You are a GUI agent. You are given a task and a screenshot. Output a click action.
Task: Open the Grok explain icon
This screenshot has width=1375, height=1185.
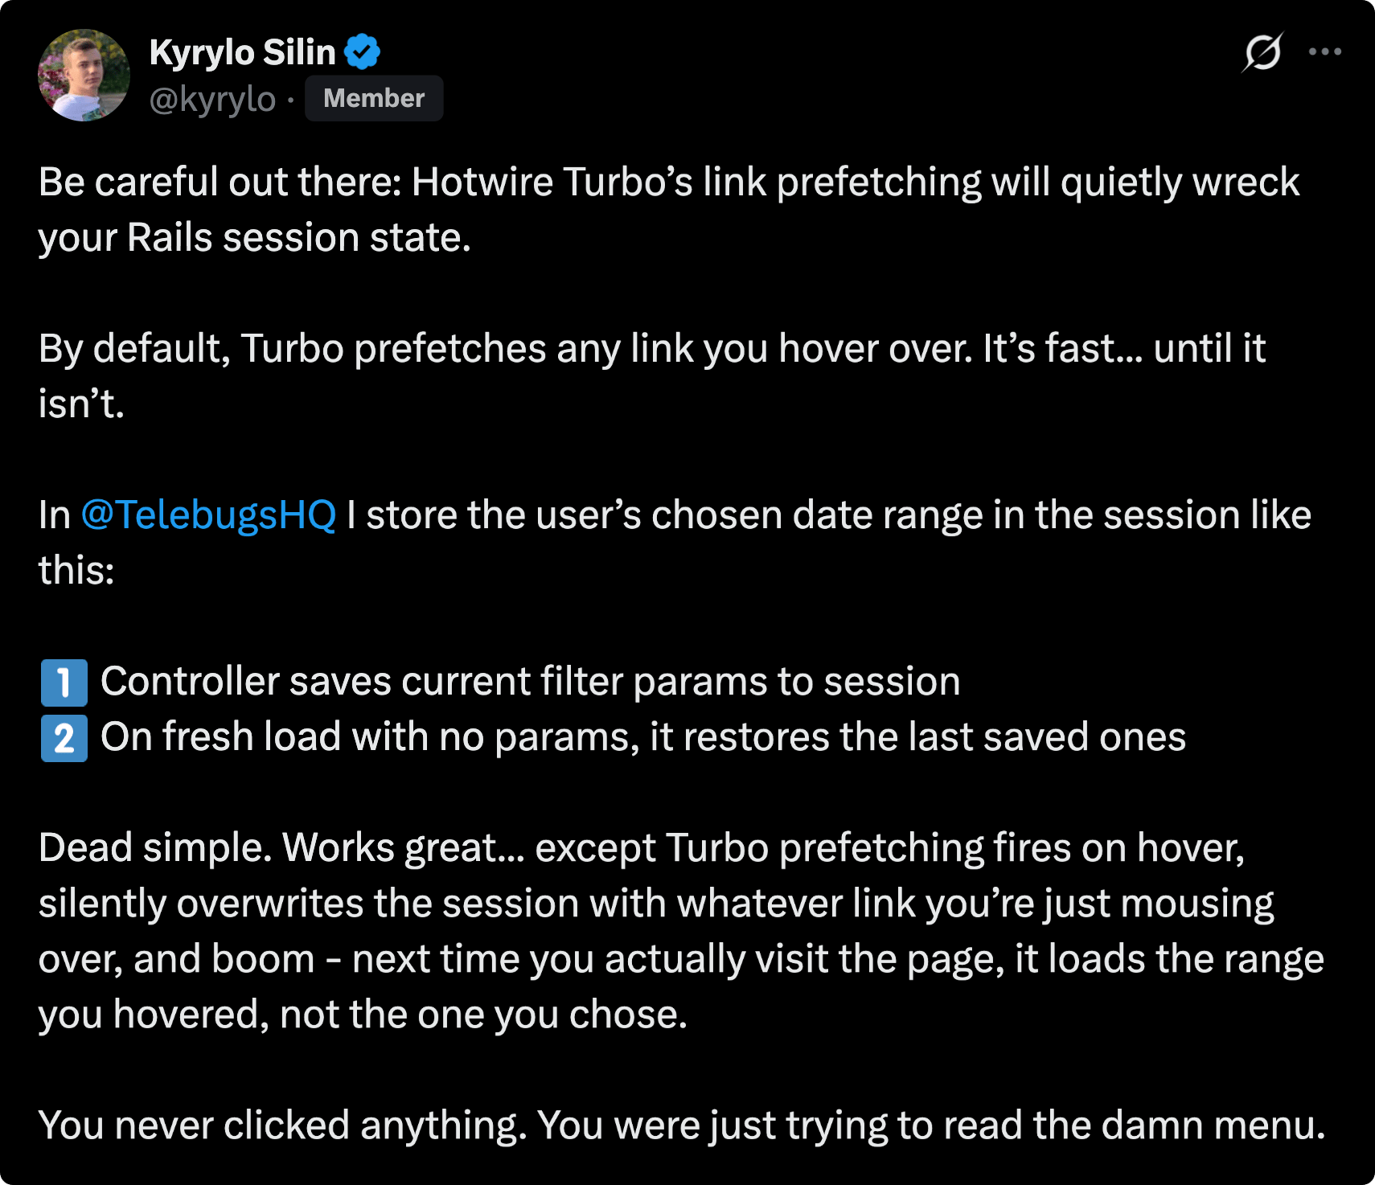pyautogui.click(x=1262, y=52)
